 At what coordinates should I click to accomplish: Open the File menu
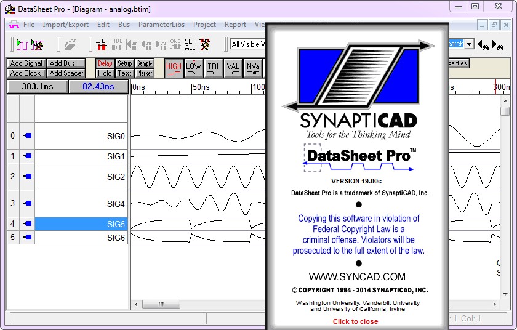[29, 25]
